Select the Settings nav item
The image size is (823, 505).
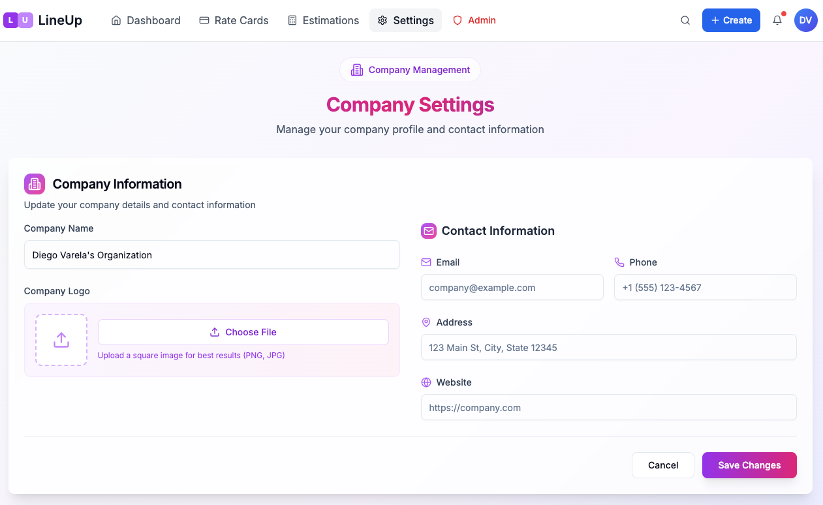(405, 20)
